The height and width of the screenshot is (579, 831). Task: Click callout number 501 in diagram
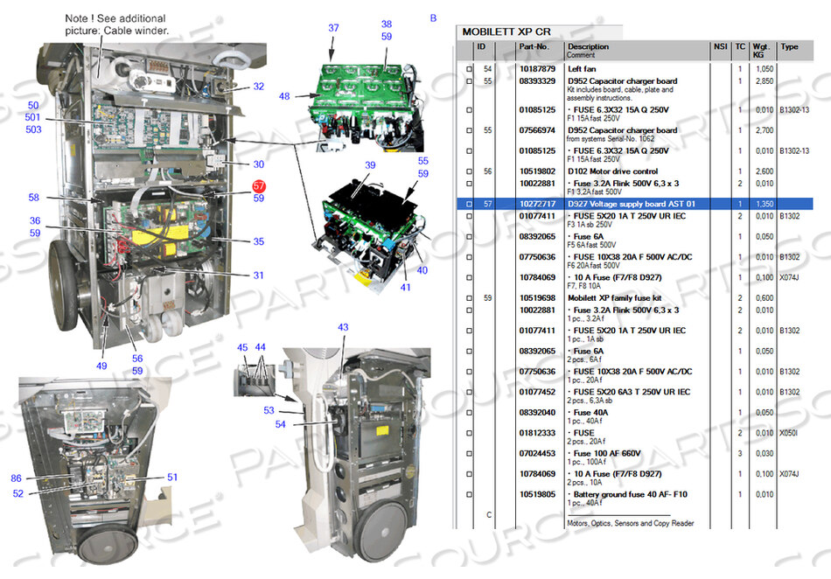point(32,117)
